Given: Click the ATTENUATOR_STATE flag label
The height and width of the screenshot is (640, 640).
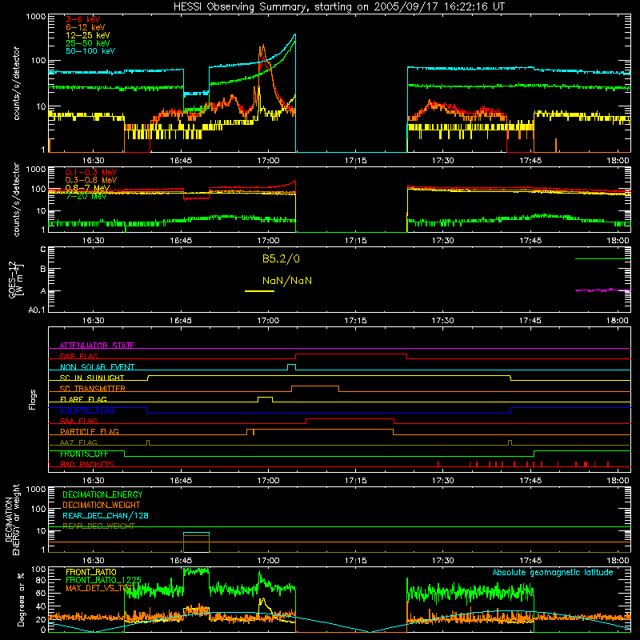Looking at the screenshot, I should [97, 346].
